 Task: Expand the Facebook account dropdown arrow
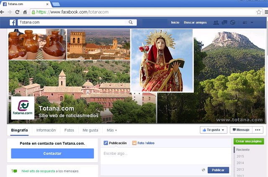pyautogui.click(x=252, y=23)
